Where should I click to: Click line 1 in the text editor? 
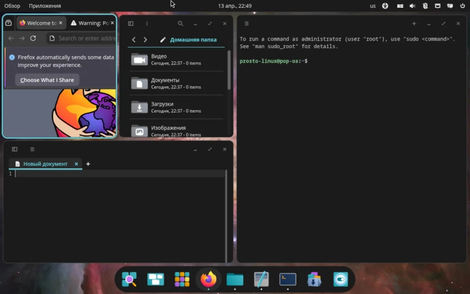coord(120,173)
